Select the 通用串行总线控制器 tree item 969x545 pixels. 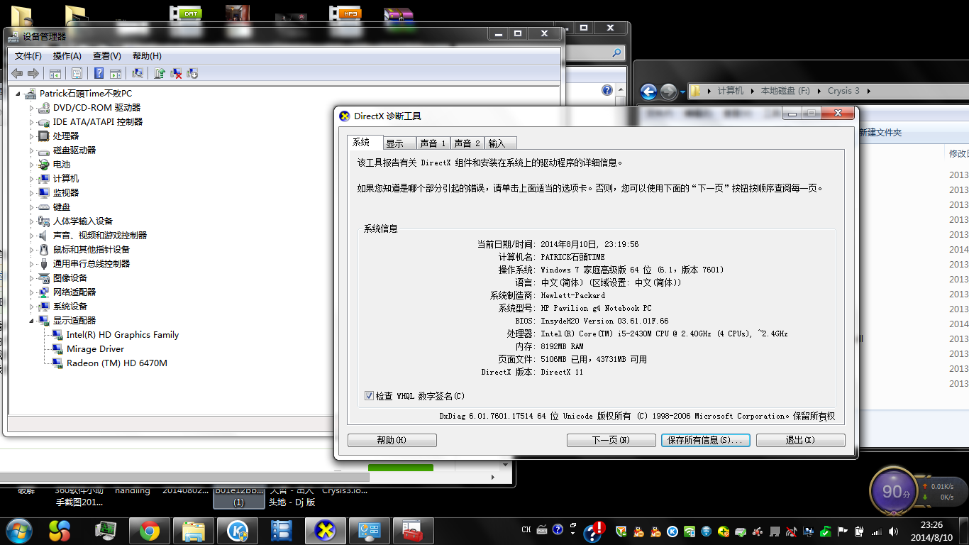92,264
